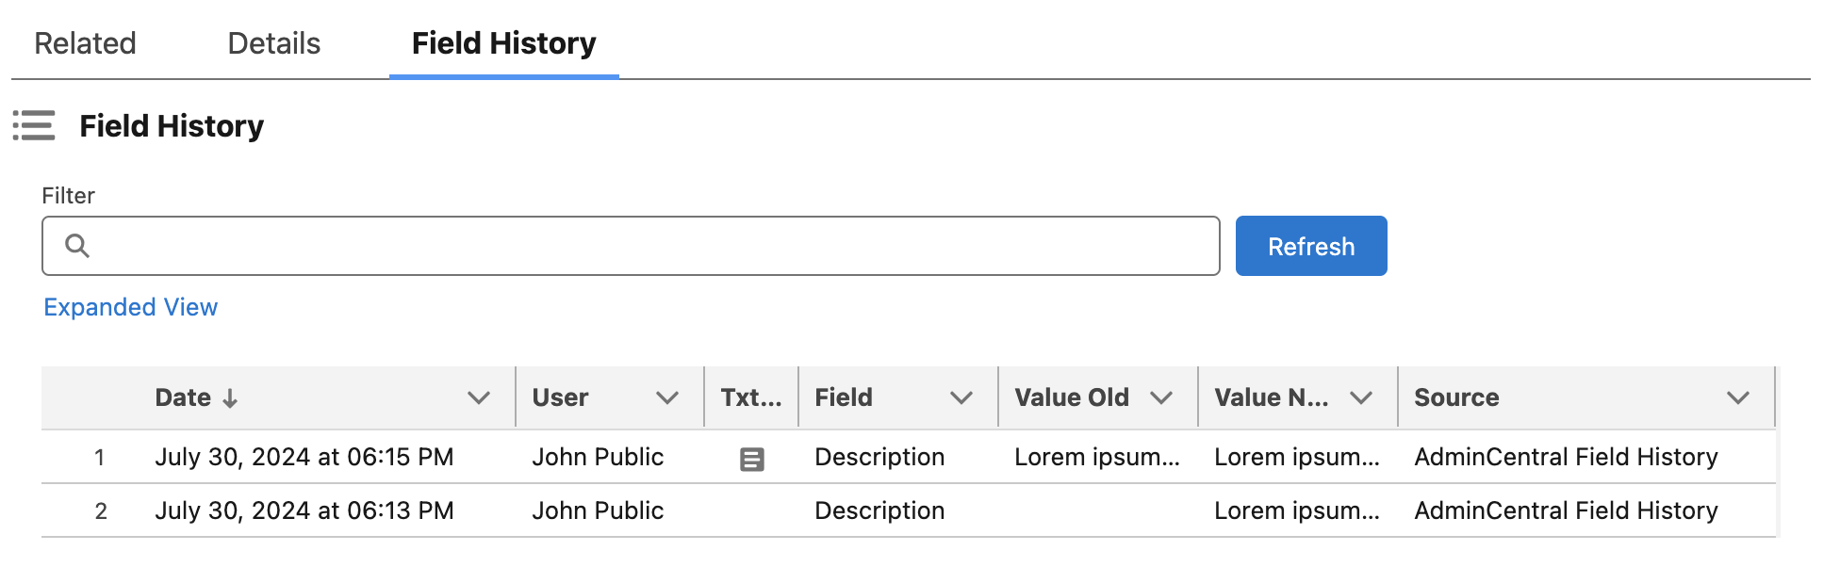Image resolution: width=1840 pixels, height=567 pixels.
Task: Open the Source column dropdown chevron
Action: (x=1738, y=397)
